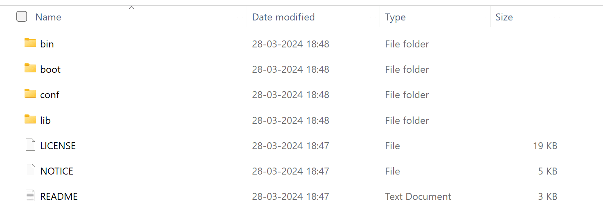Click the LICENSE file icon

(30, 145)
